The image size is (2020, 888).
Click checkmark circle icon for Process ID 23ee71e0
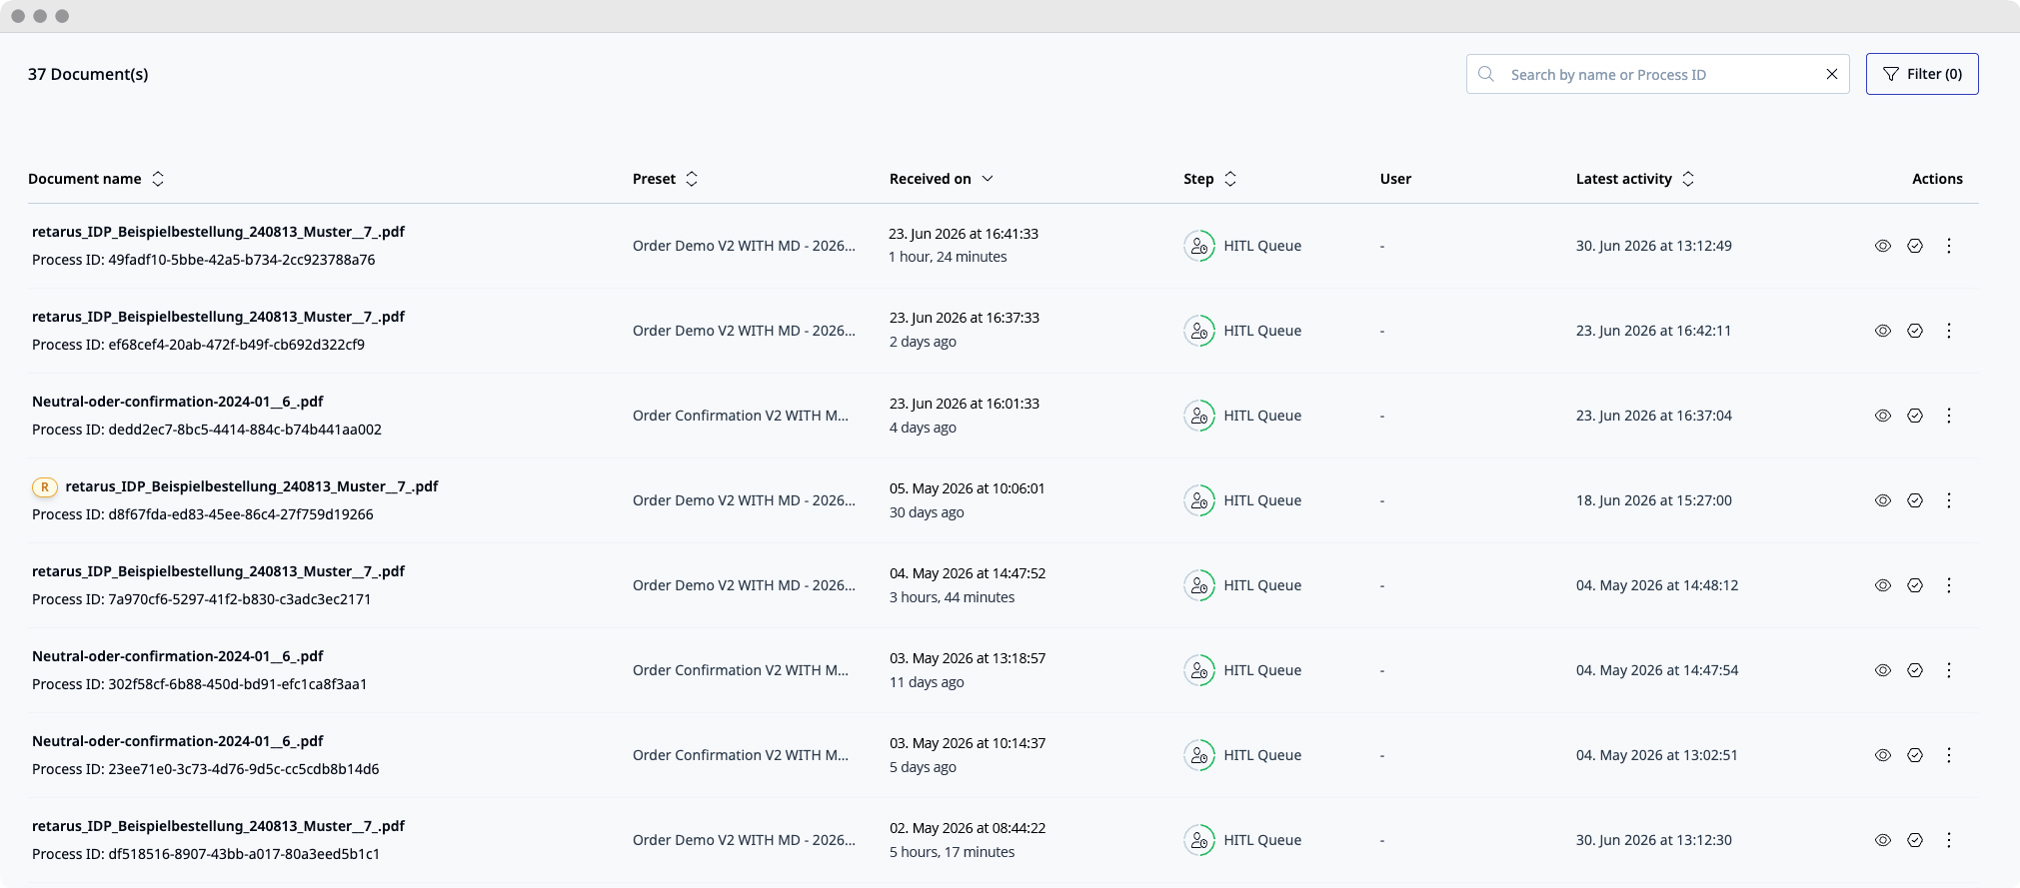[1915, 755]
